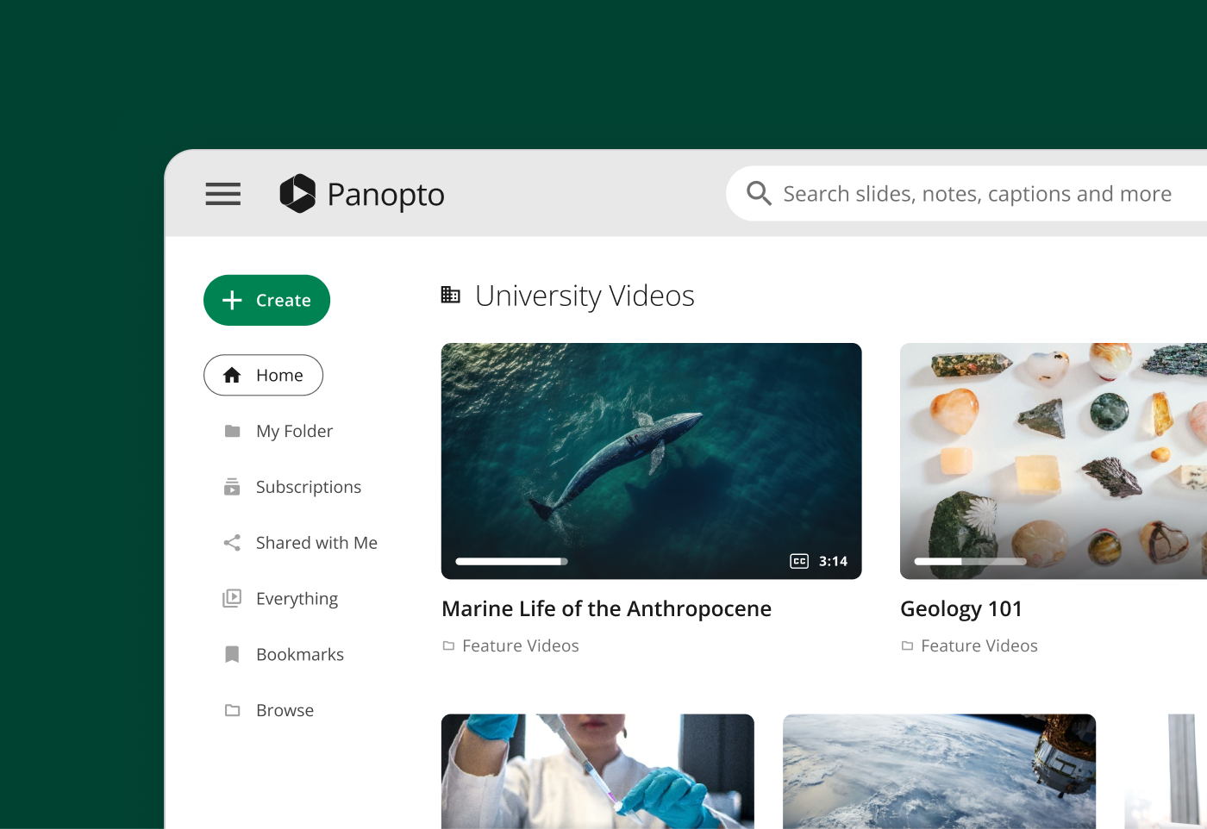
Task: Open the Geology 101 video title
Action: tap(960, 609)
